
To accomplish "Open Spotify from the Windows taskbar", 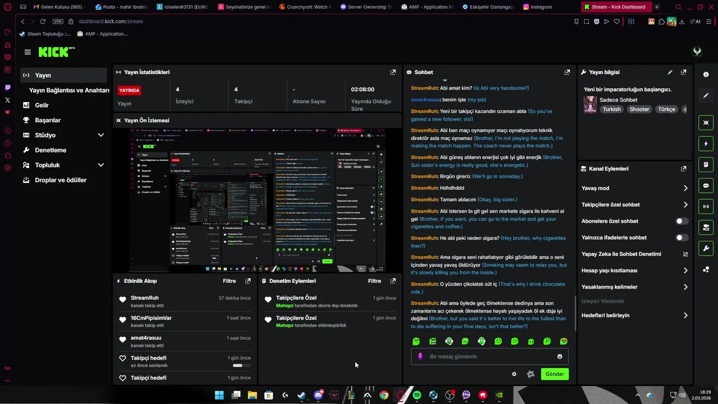I will 417,395.
